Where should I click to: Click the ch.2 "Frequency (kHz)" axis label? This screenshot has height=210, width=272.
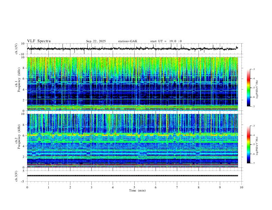point(19,137)
